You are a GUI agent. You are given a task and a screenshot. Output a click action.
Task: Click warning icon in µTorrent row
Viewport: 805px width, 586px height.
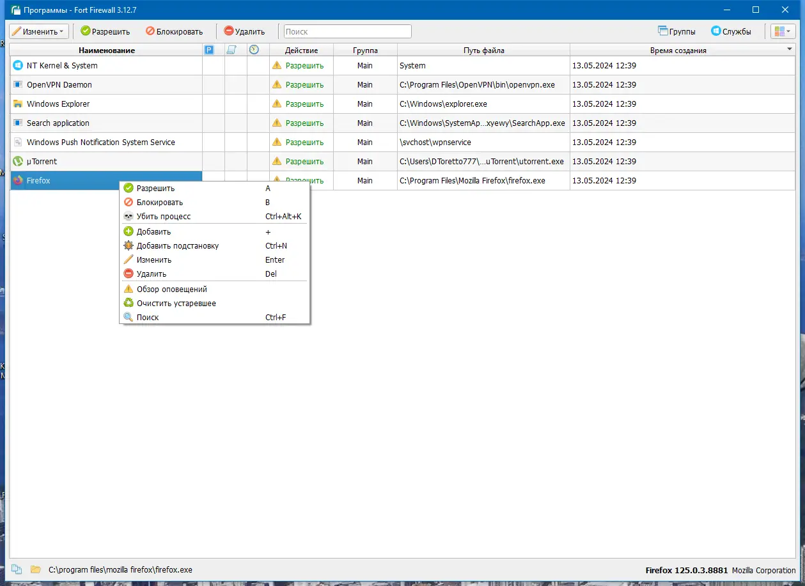click(277, 161)
